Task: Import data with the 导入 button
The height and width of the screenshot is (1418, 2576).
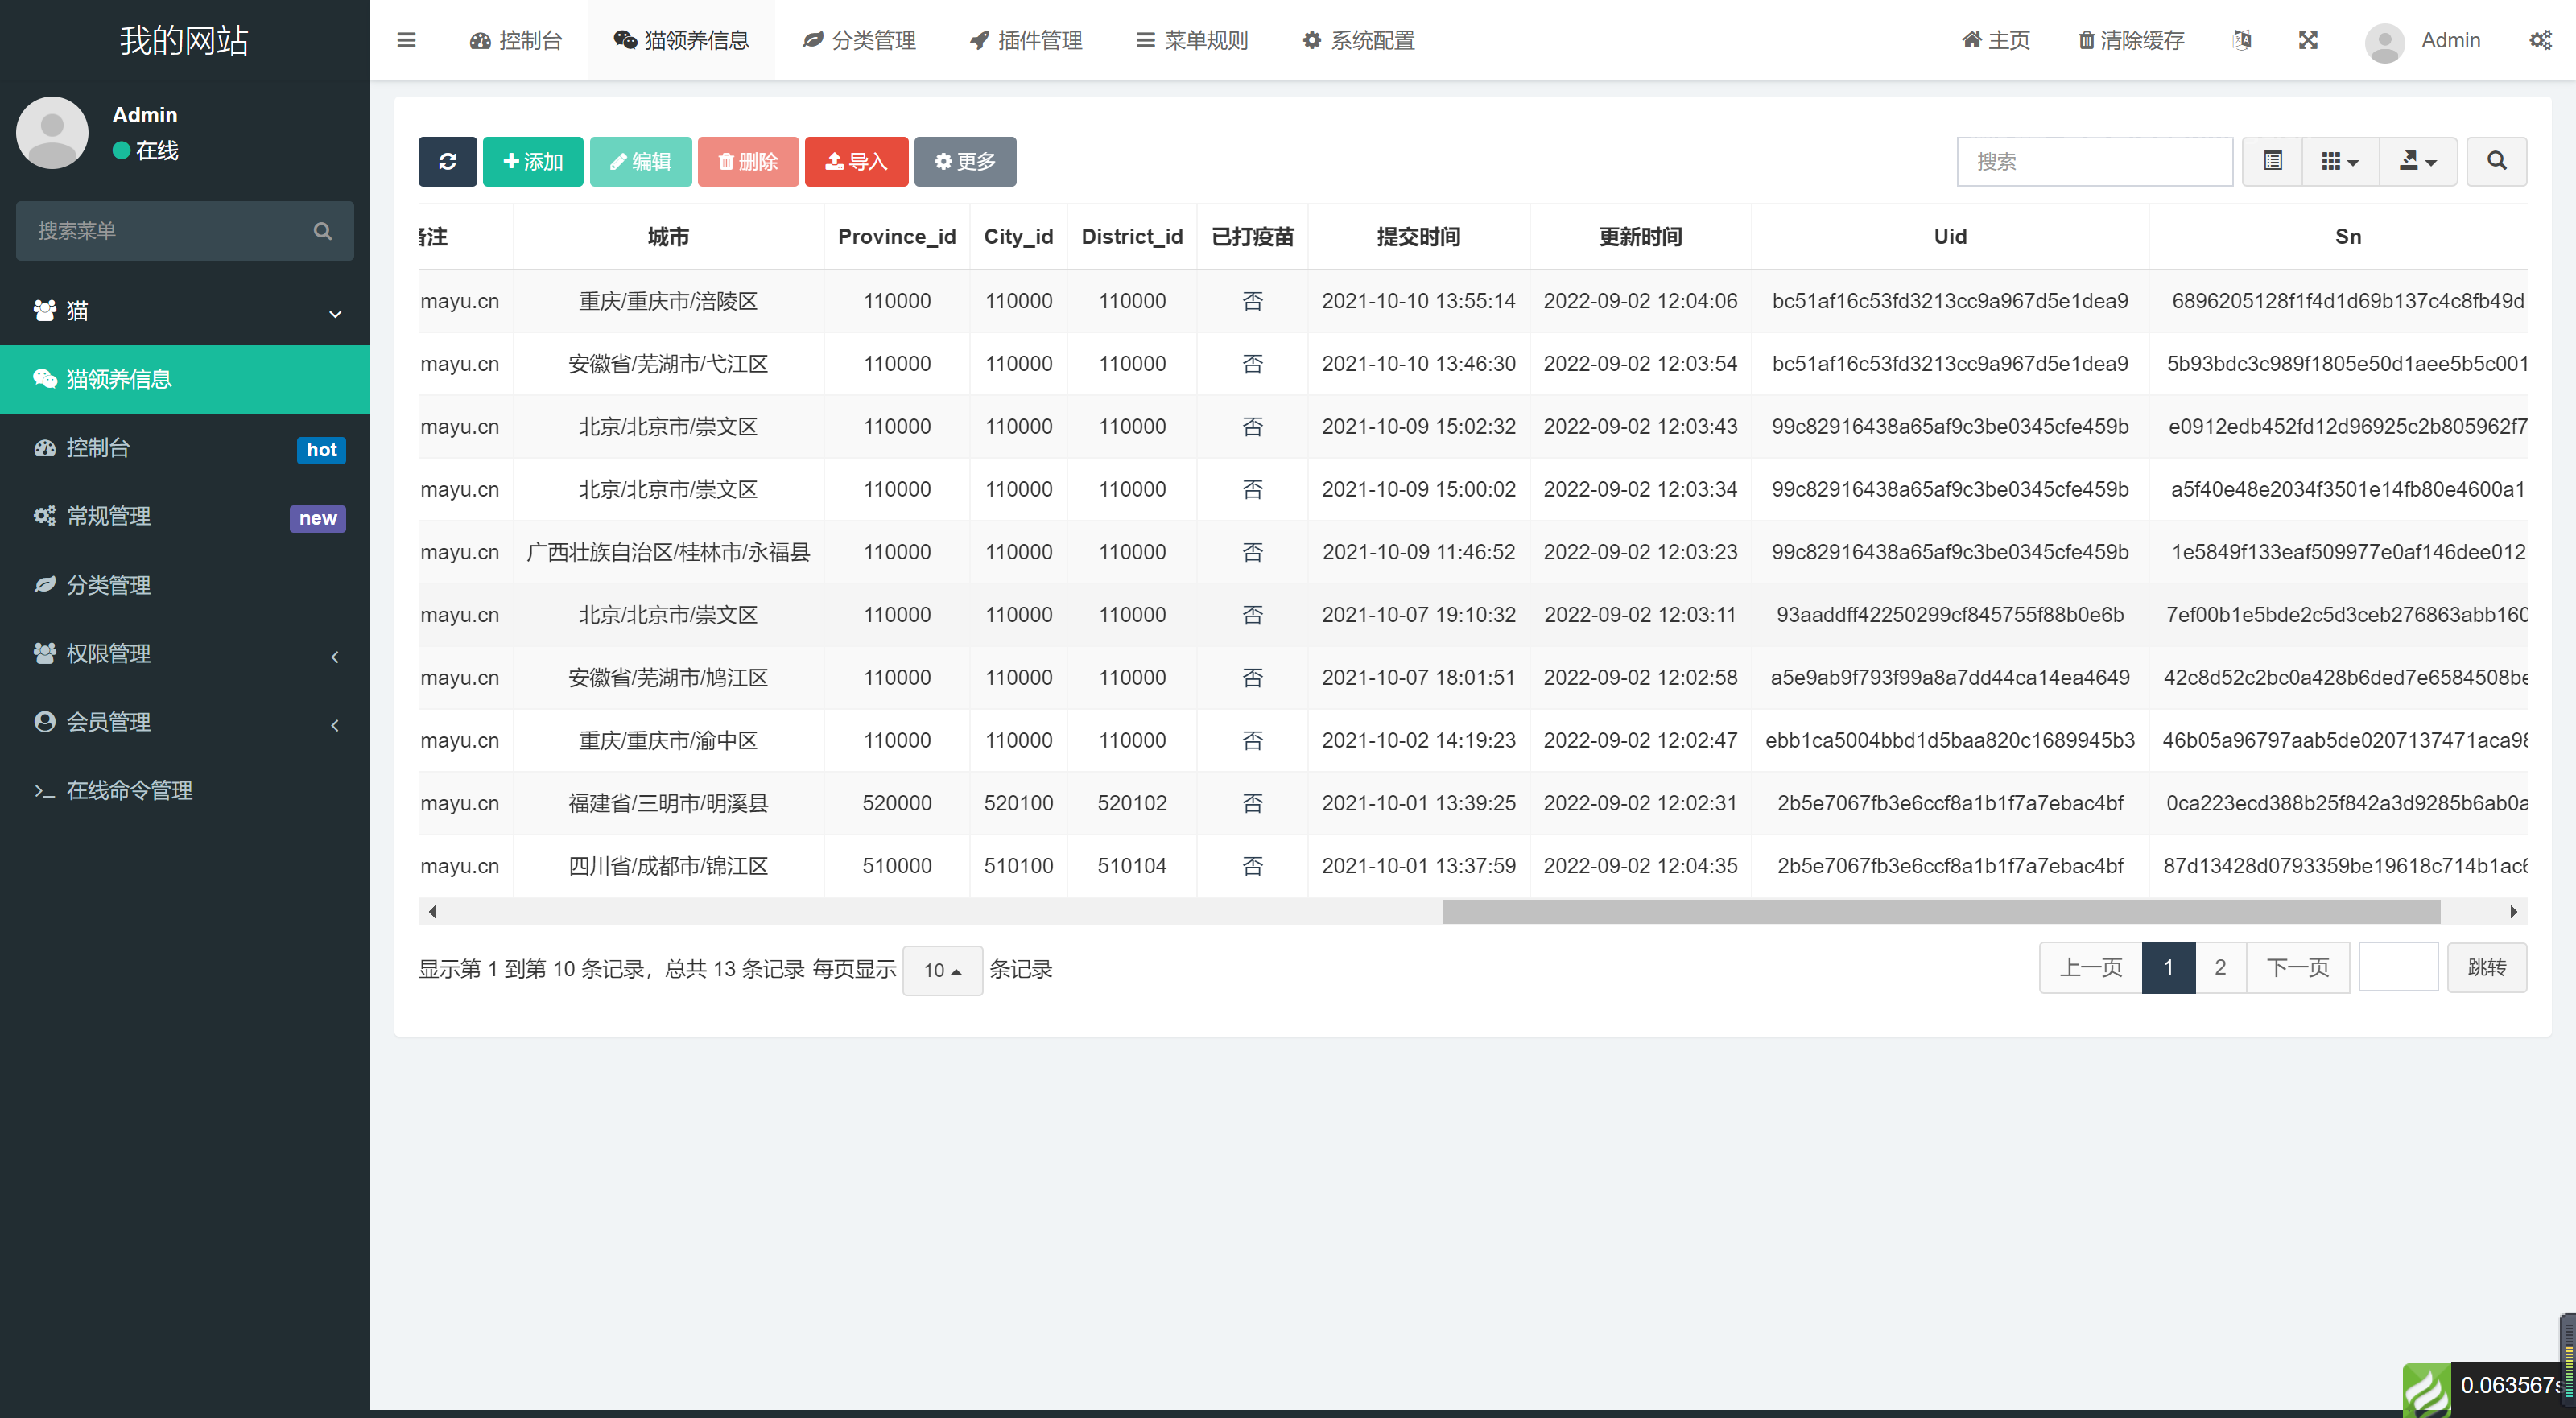Action: click(856, 161)
